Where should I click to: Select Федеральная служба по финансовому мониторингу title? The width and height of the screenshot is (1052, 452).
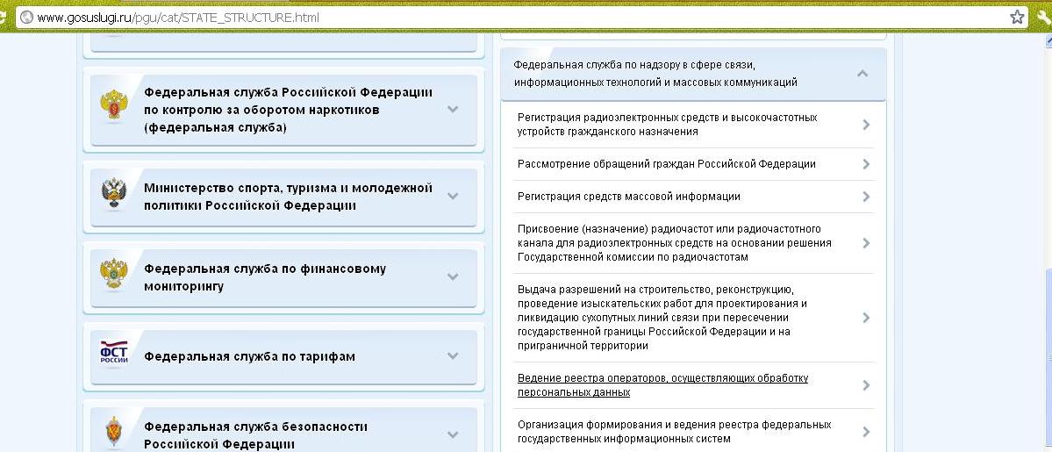[x=265, y=277]
